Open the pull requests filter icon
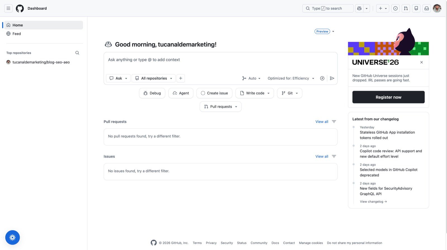The height and width of the screenshot is (250, 447). pyautogui.click(x=334, y=122)
